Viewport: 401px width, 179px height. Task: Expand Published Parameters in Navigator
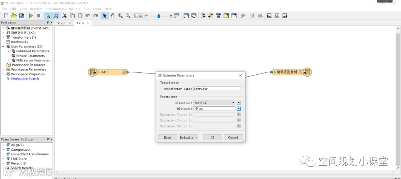click(9, 51)
